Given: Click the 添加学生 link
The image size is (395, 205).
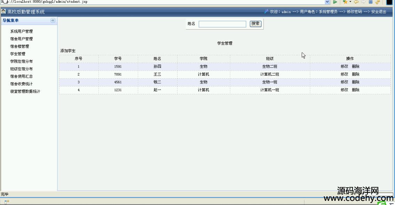Looking at the screenshot, I should tap(68, 51).
